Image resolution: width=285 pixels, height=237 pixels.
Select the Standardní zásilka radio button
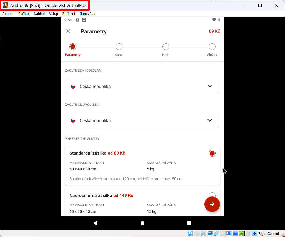pos(212,153)
